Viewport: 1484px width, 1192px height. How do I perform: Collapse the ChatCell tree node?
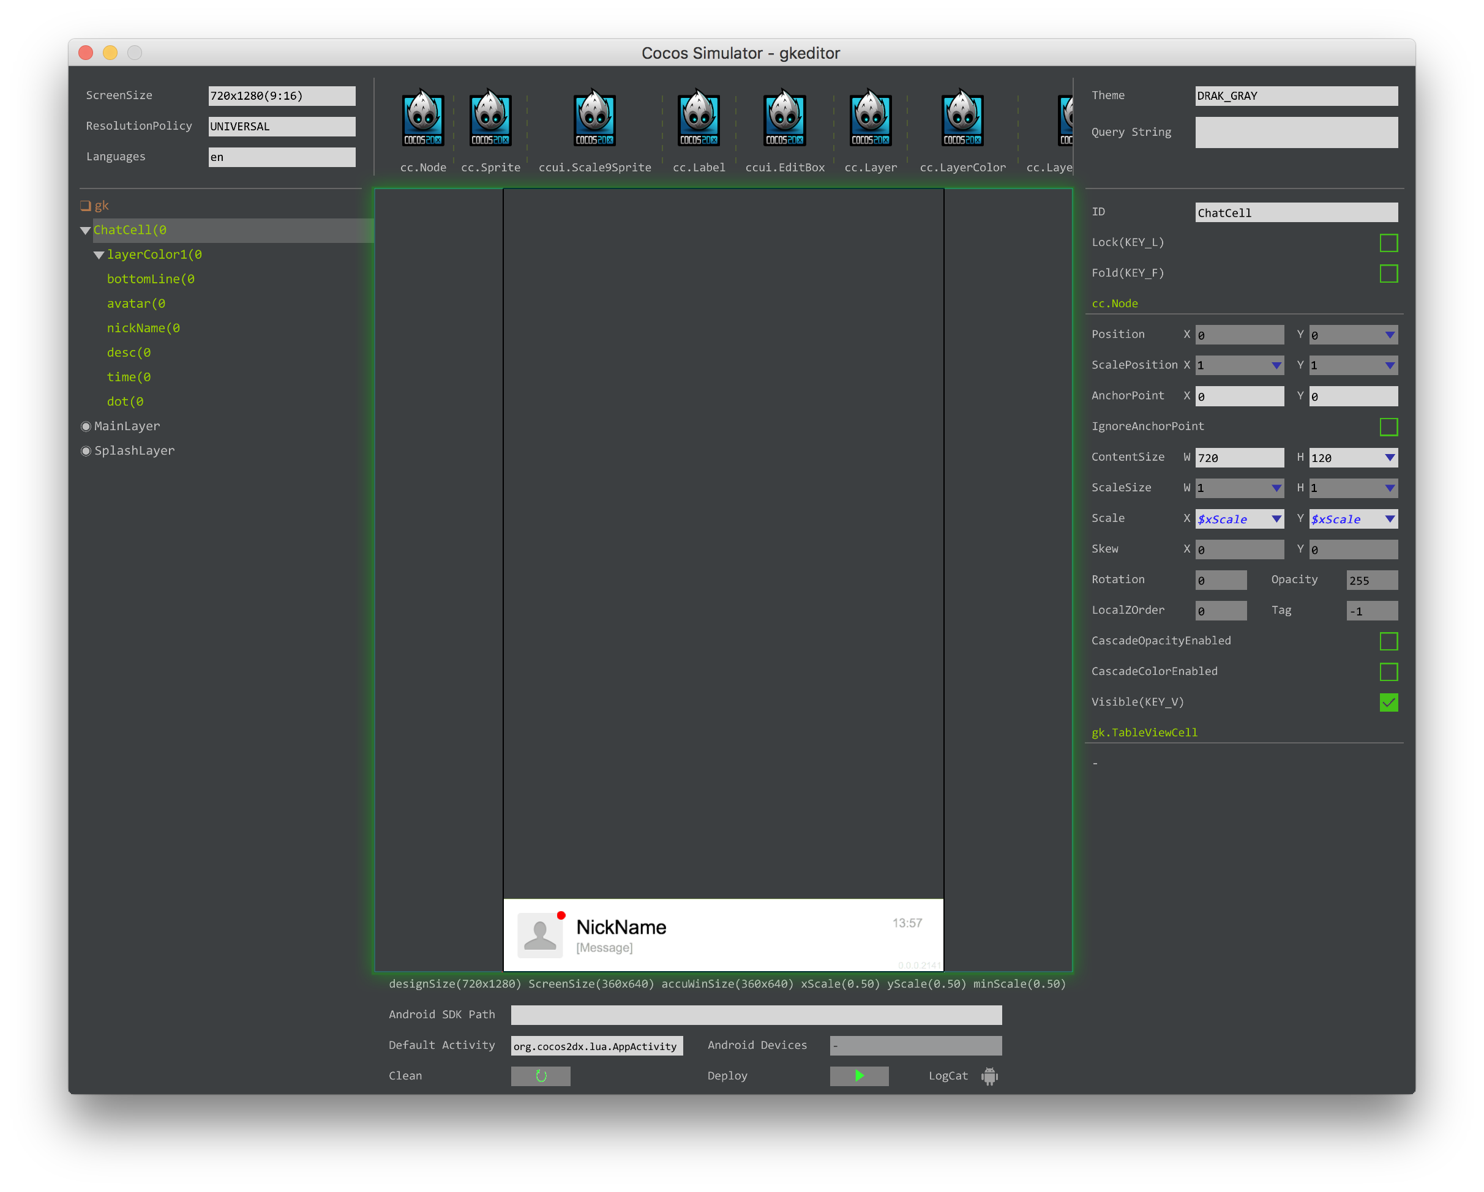coord(85,231)
